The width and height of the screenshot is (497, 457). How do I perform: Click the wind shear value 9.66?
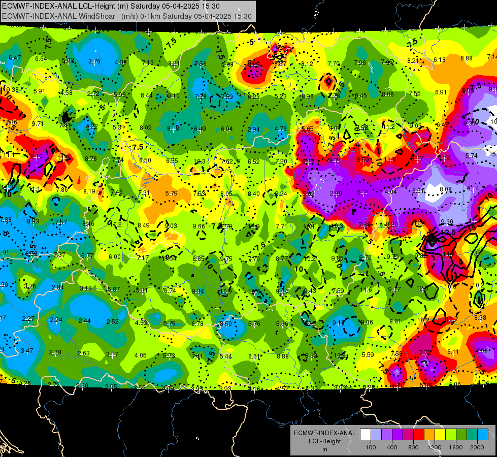coord(198,226)
